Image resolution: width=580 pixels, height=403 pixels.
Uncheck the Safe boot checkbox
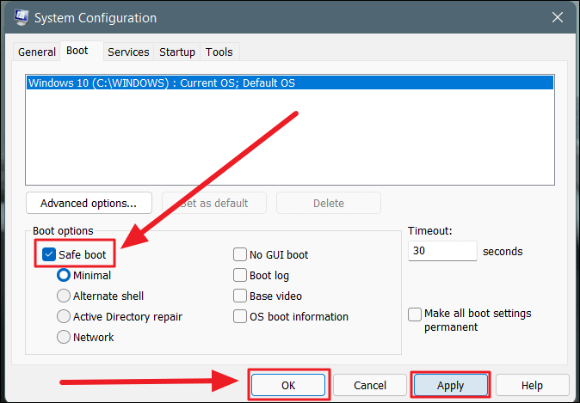[49, 254]
